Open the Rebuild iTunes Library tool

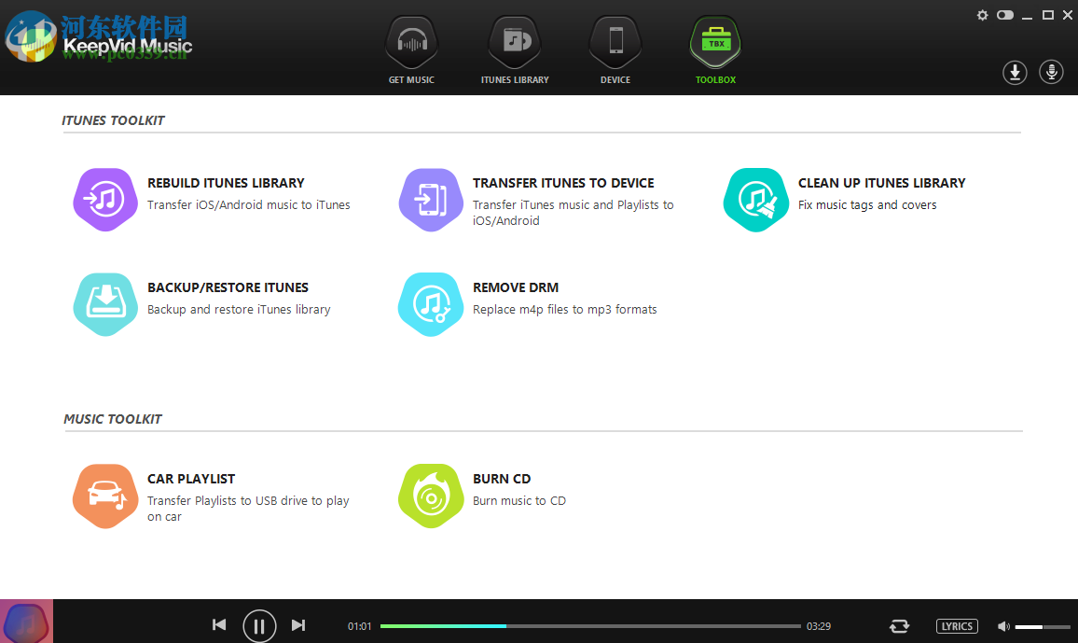[105, 199]
